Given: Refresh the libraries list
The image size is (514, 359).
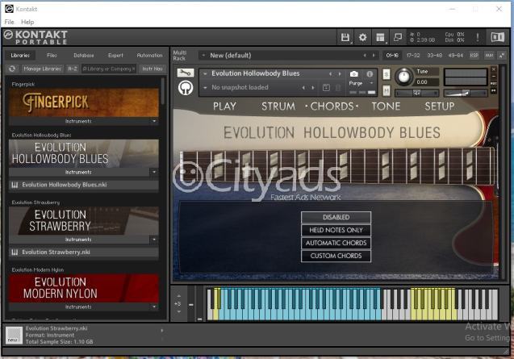Looking at the screenshot, I should coord(12,69).
